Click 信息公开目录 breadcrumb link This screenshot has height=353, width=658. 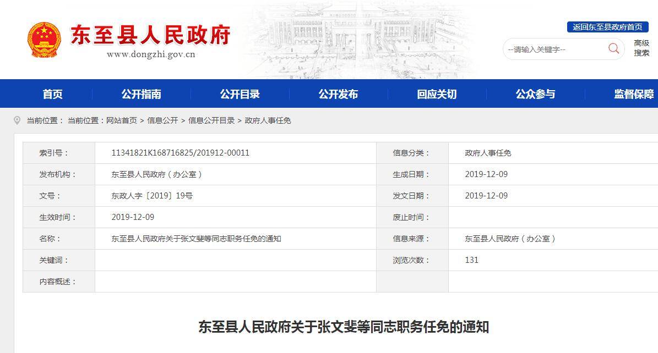211,120
